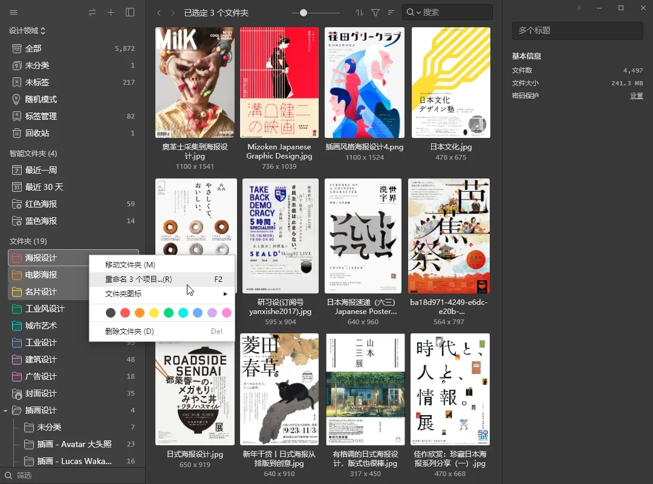Click the plus icon to add new

pos(111,13)
